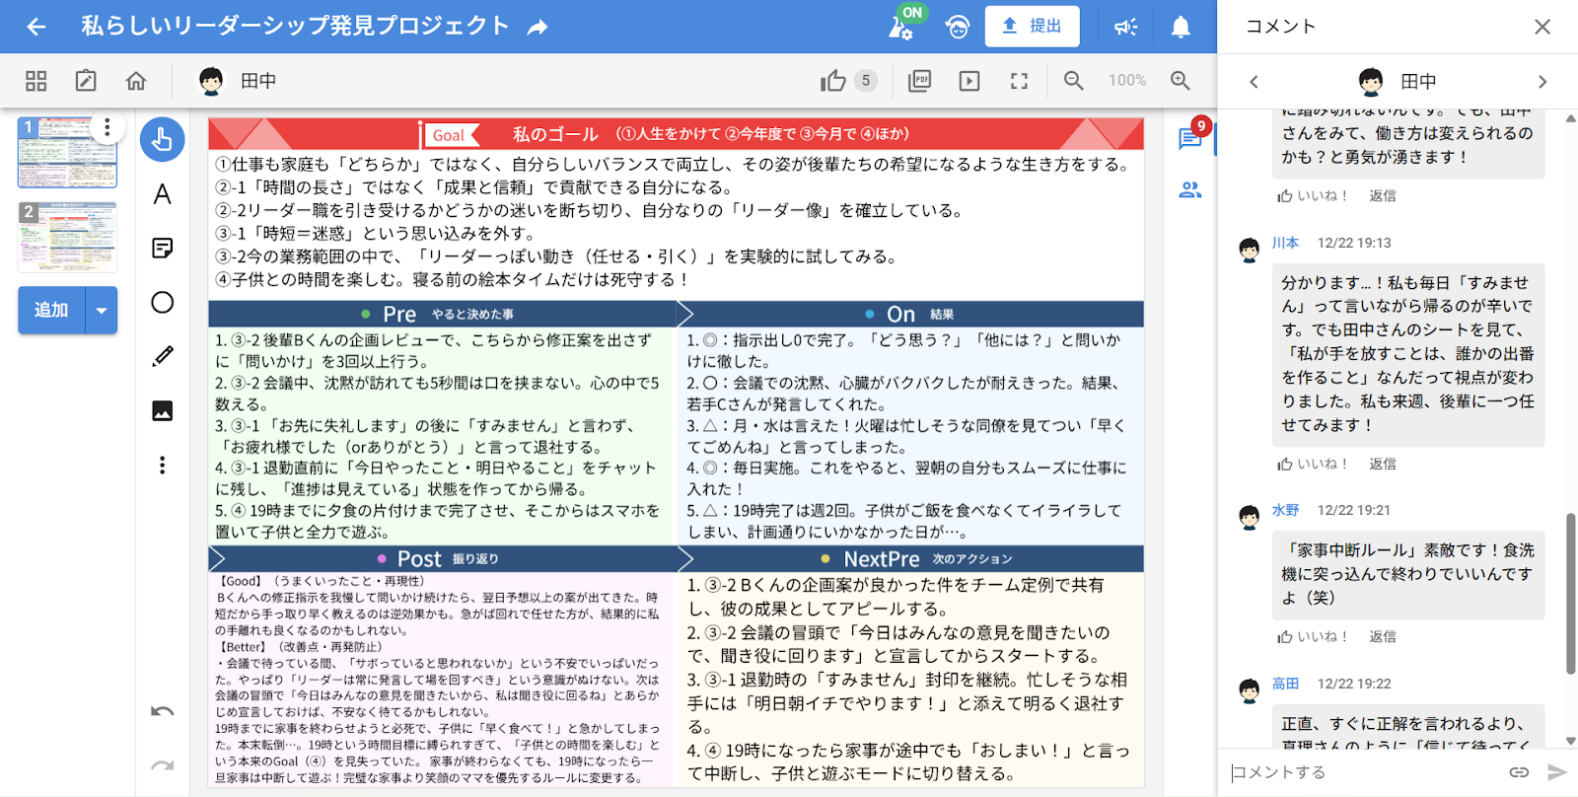Open comments panel icon with badge 9
The width and height of the screenshot is (1578, 797).
point(1191,136)
